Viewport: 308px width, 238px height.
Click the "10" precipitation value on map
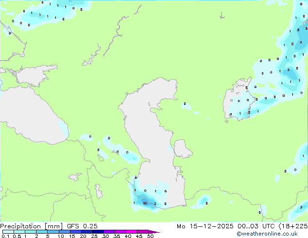[145, 203]
